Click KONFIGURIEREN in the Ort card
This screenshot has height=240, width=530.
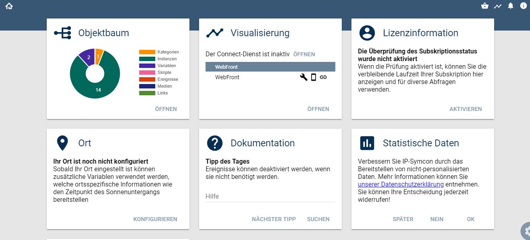(155, 219)
